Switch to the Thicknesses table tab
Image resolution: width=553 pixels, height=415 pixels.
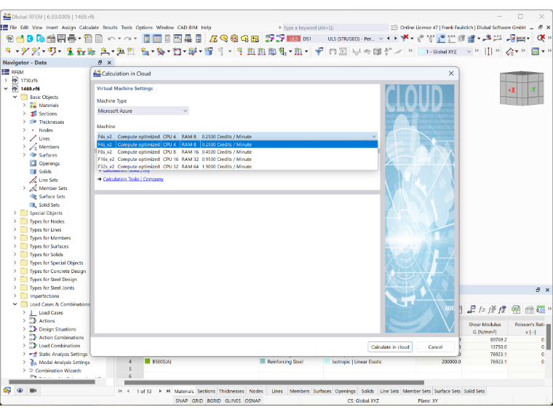pyautogui.click(x=231, y=391)
